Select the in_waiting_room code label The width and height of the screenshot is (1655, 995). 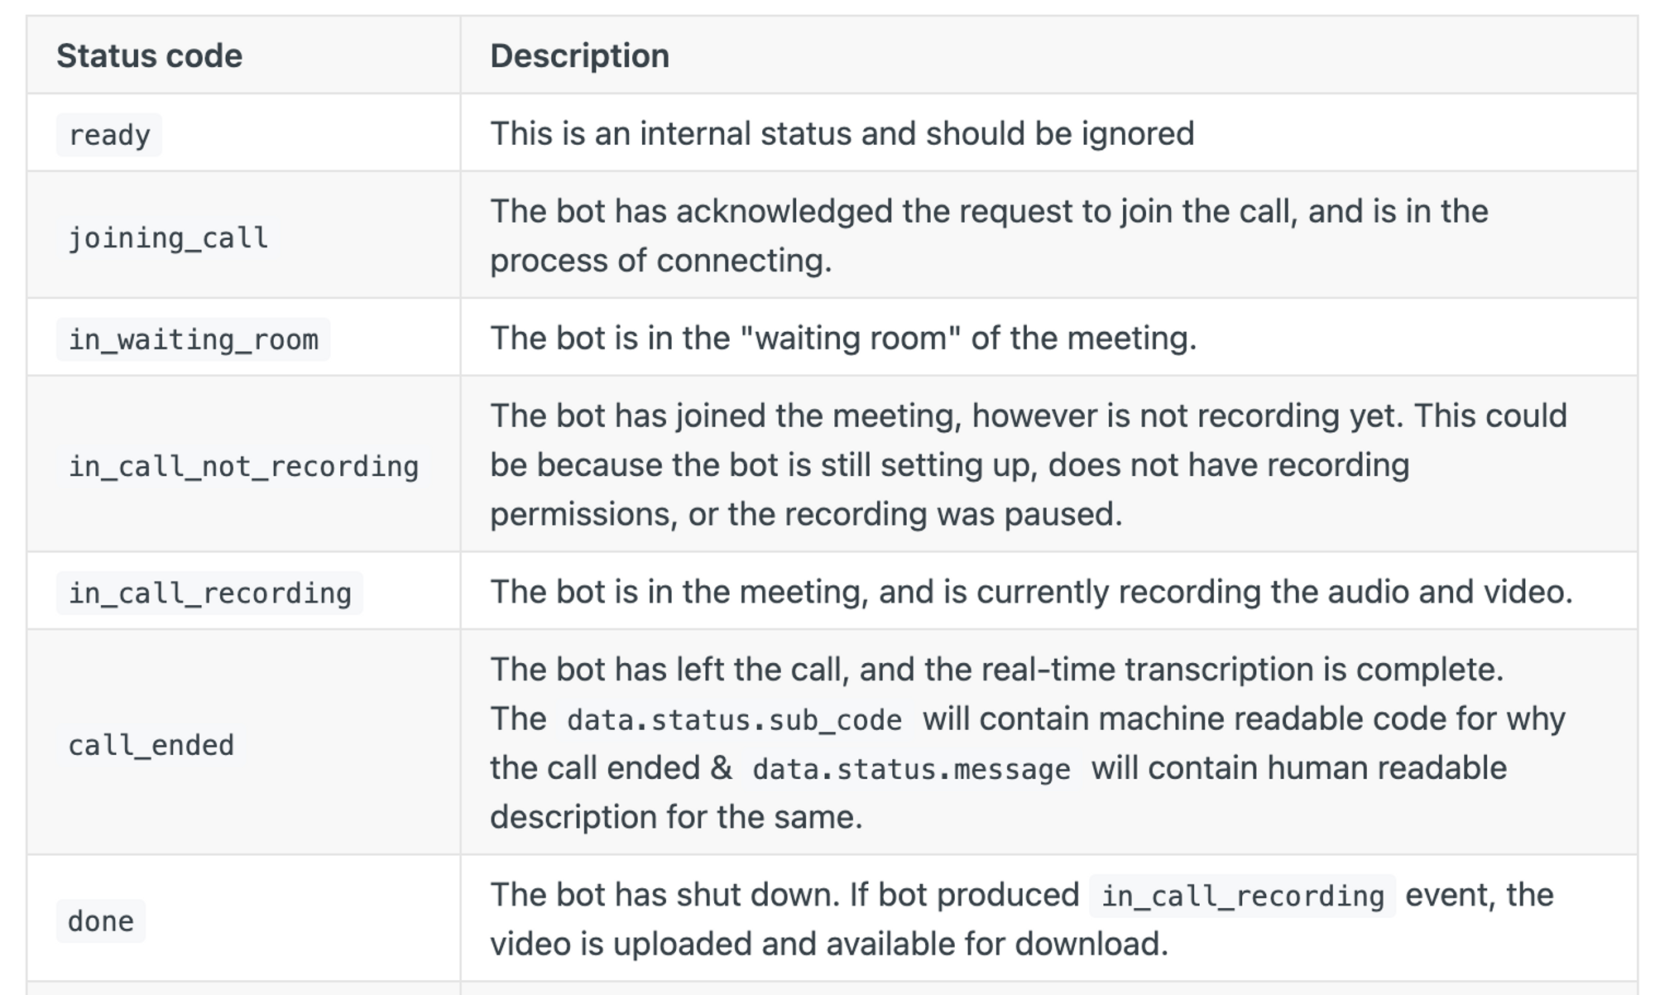193,339
